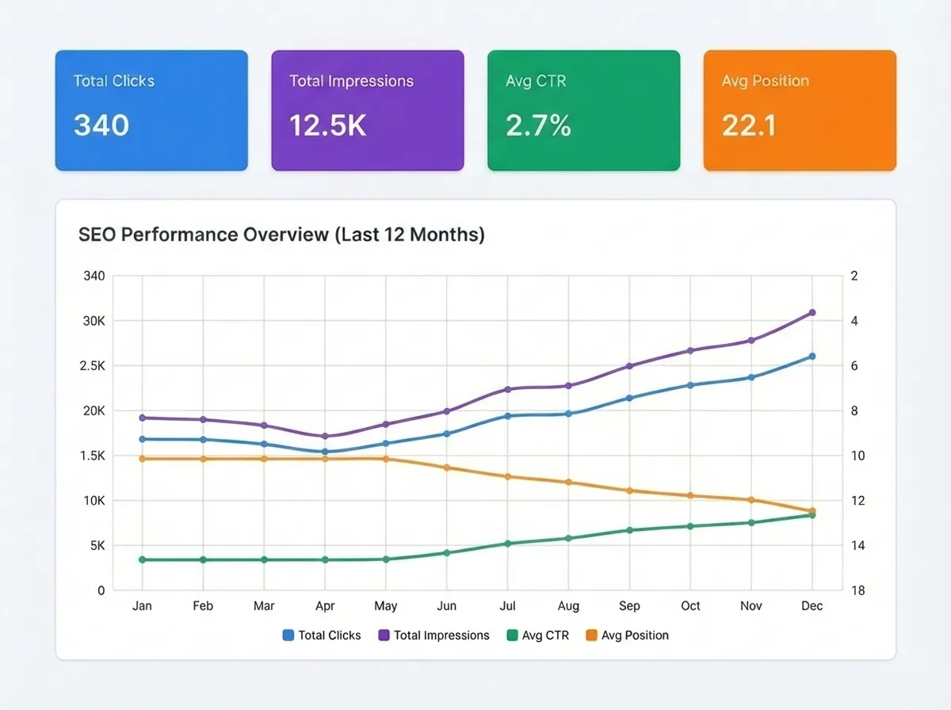Click the green Avg CTR card

pos(583,110)
